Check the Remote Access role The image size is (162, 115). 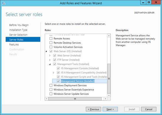pos(51,38)
